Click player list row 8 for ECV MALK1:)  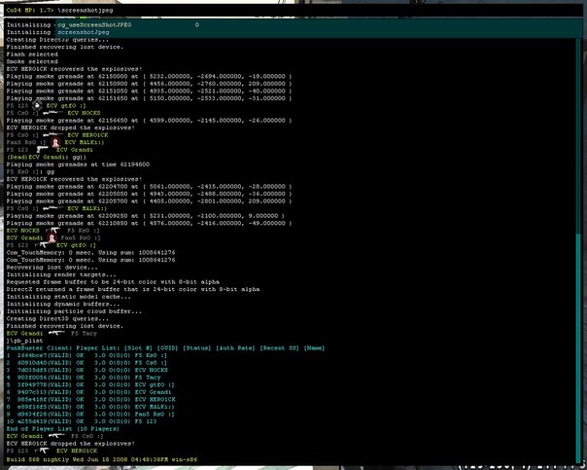(90, 407)
